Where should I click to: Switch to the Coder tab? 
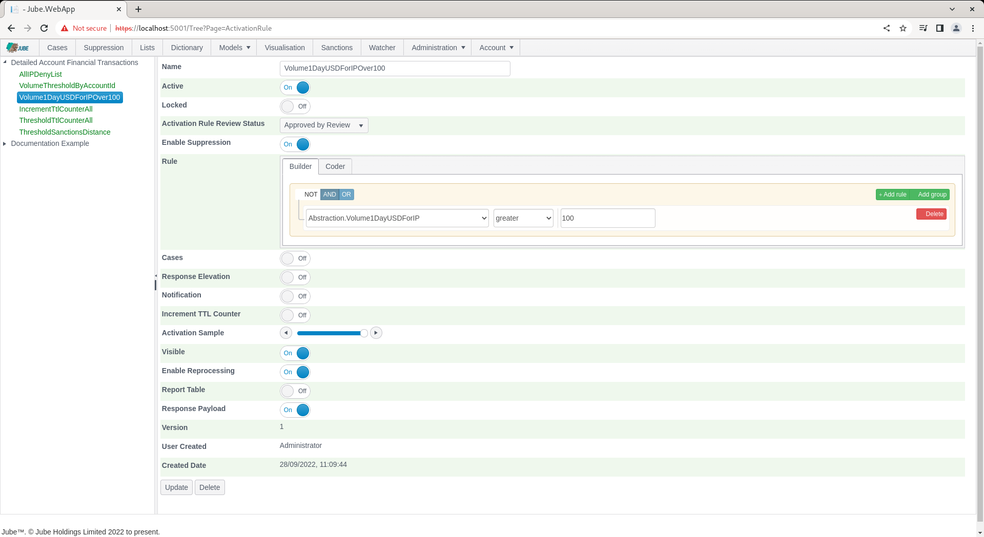pyautogui.click(x=335, y=166)
